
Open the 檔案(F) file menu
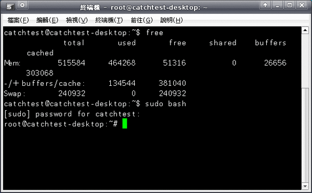pyautogui.click(x=18, y=20)
